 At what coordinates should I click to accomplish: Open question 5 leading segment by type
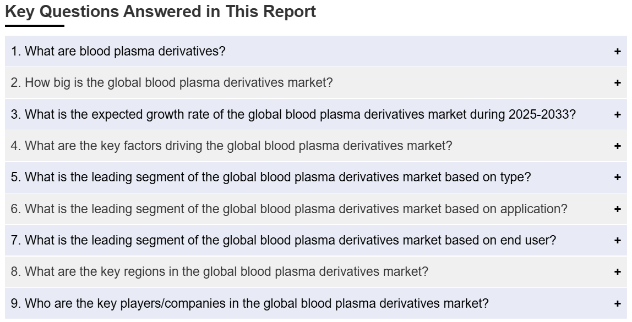tap(315, 177)
